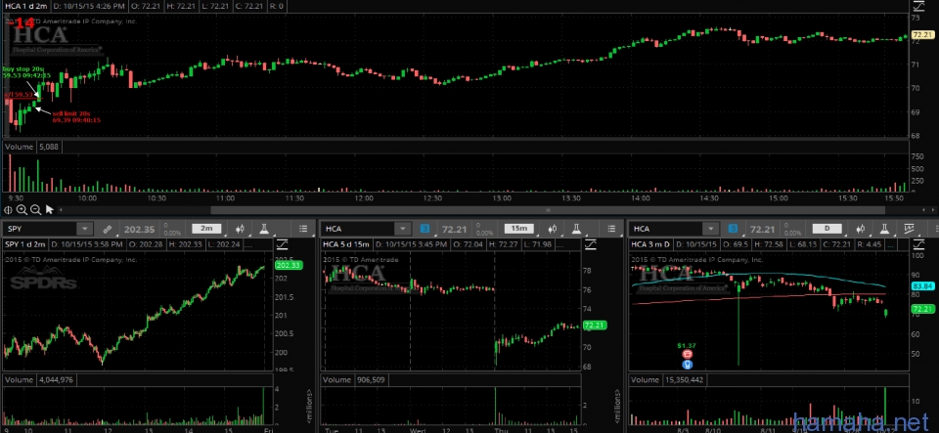Click the $1.37 earnings label on daily chart
939x433 pixels.
pyautogui.click(x=687, y=345)
